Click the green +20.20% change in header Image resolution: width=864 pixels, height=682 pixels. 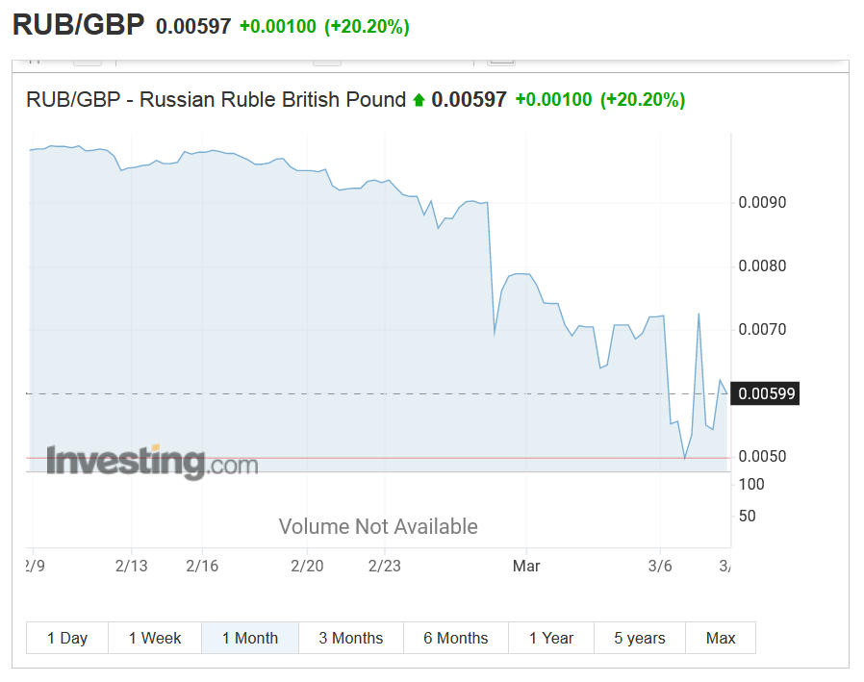coord(367,26)
